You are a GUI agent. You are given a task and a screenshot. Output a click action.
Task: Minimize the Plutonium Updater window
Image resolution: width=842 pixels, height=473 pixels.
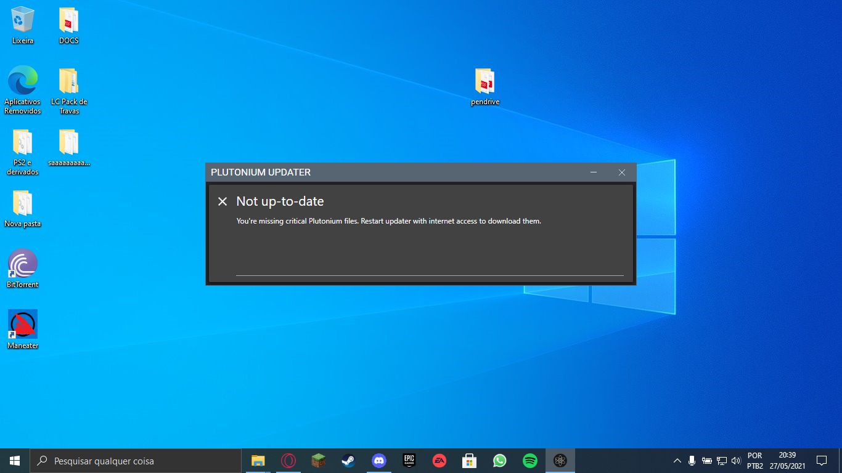[594, 172]
